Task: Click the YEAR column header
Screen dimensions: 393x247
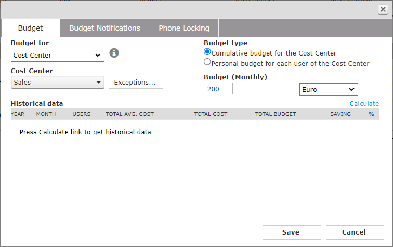Action: coord(18,114)
